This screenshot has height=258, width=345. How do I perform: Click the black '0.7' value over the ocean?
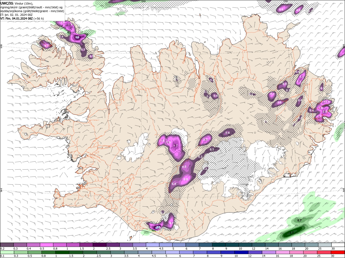(x=299, y=220)
